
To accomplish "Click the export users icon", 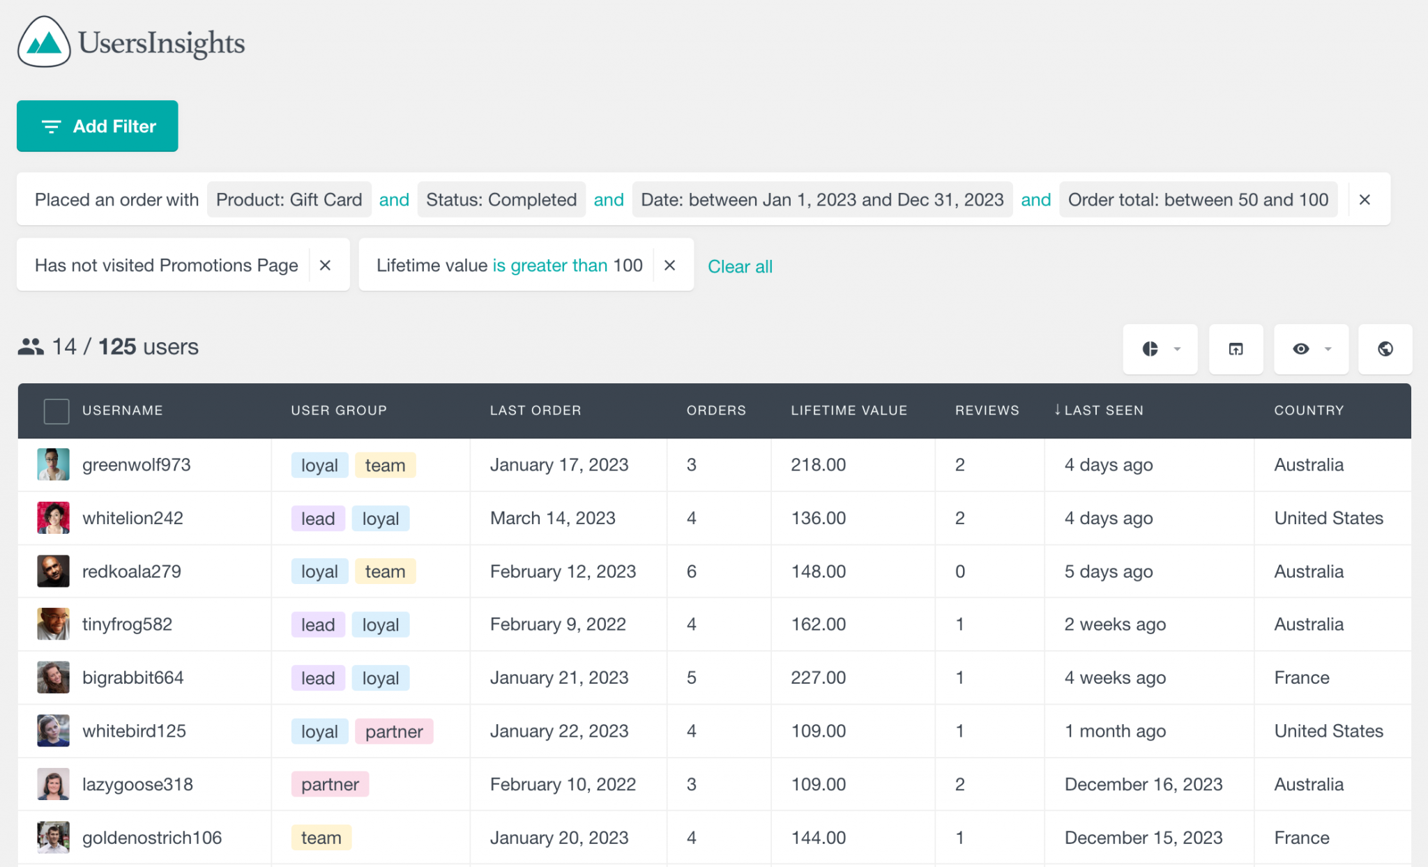I will pyautogui.click(x=1236, y=349).
